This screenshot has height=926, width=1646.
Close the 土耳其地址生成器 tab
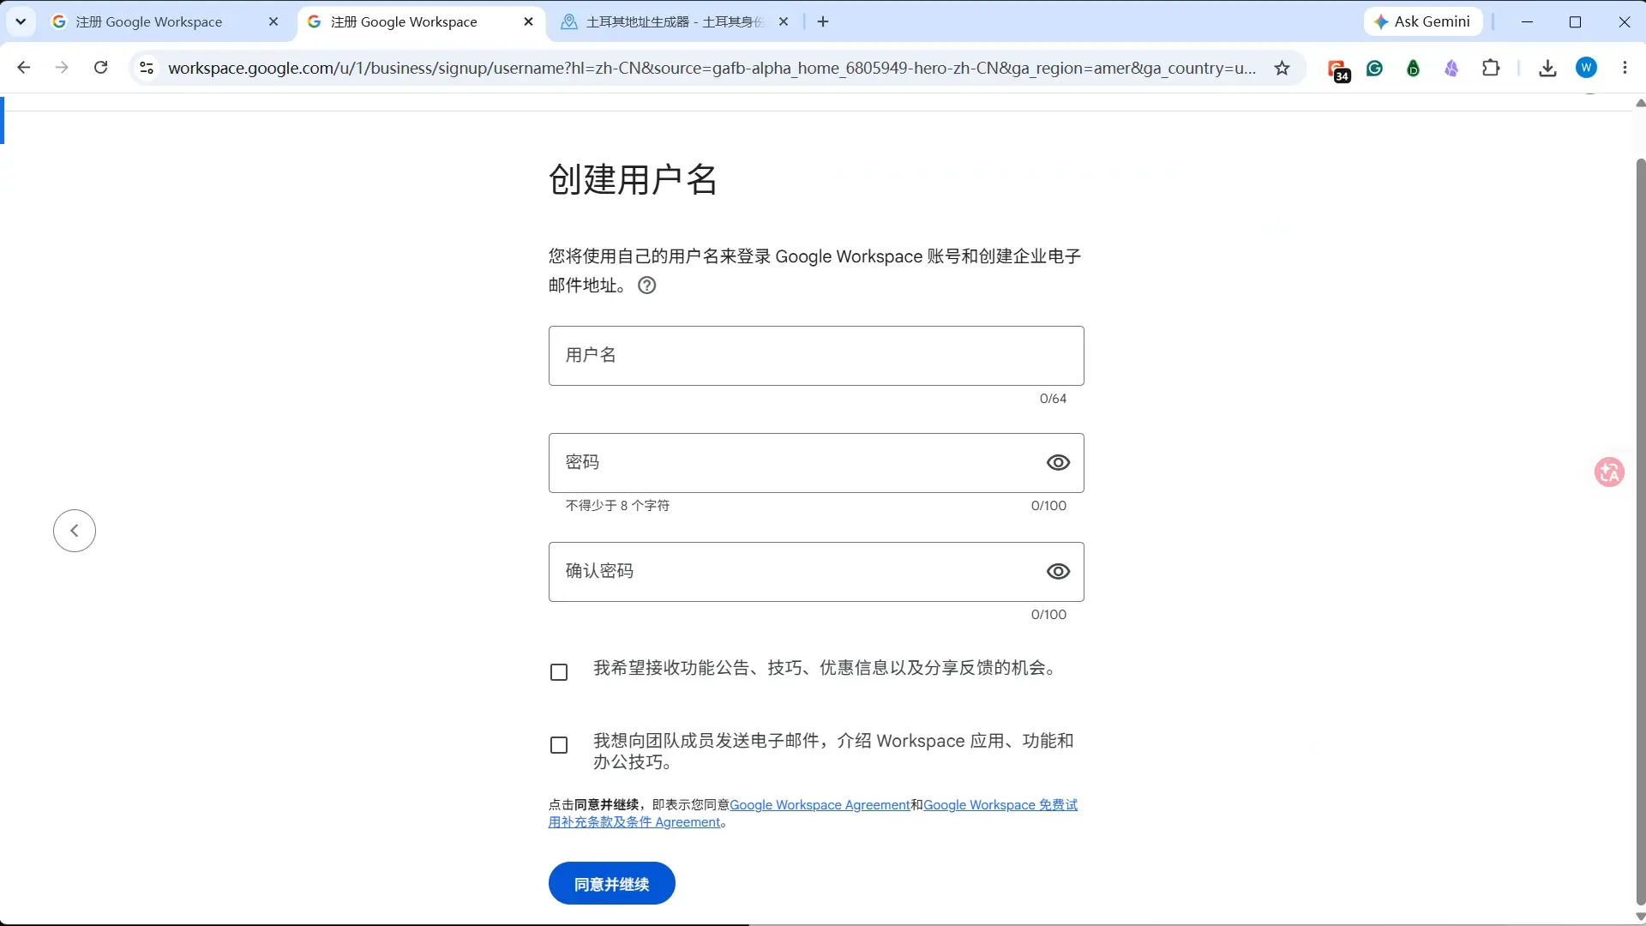[784, 21]
